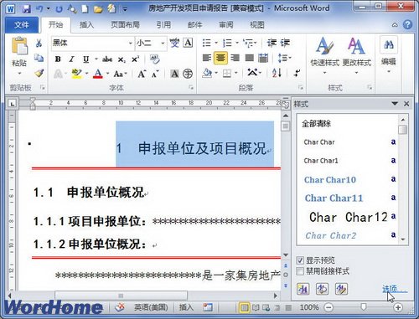The width and height of the screenshot is (419, 319).
Task: Check the 禁用链接样式 checkbox
Action: 300,271
